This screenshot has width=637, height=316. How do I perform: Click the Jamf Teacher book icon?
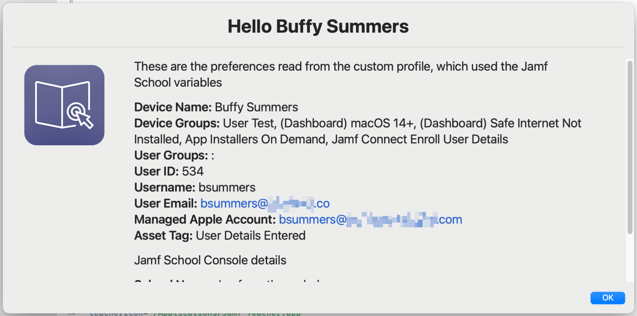(65, 105)
